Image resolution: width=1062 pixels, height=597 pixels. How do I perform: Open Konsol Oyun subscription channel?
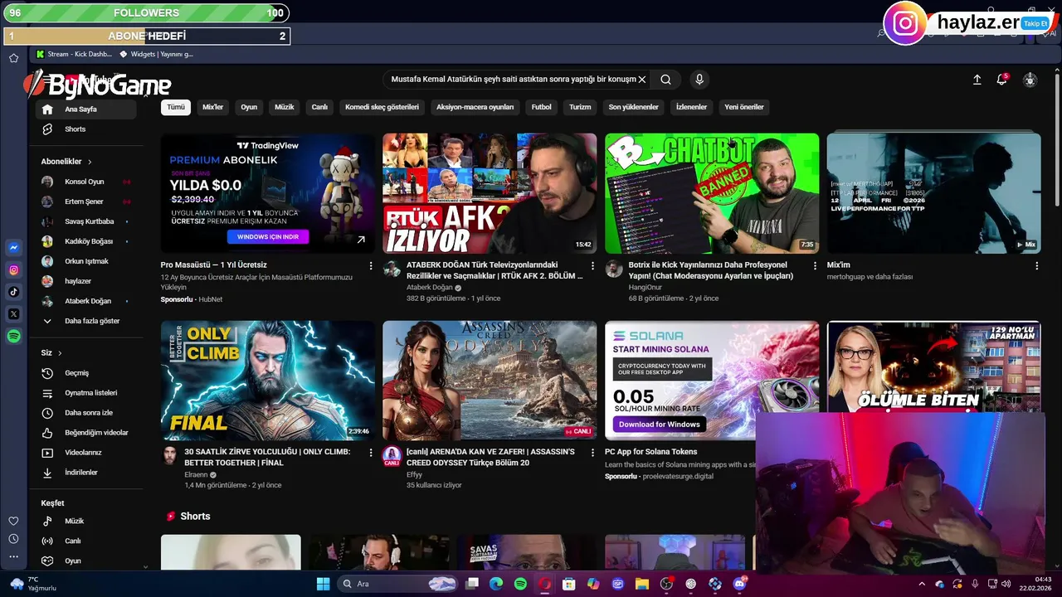[85, 182]
